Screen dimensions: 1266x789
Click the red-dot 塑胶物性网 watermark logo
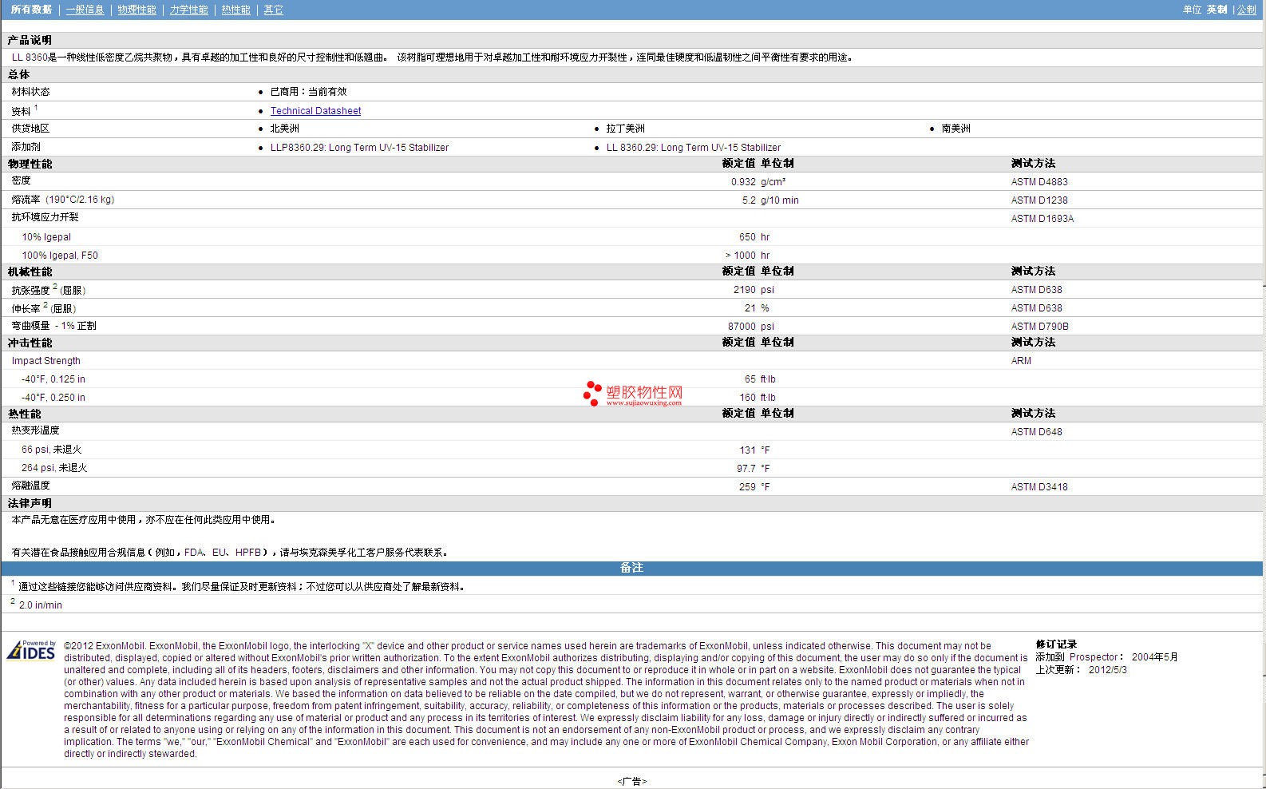(x=633, y=393)
